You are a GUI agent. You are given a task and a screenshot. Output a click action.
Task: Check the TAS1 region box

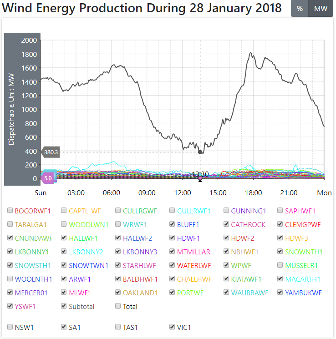click(118, 327)
